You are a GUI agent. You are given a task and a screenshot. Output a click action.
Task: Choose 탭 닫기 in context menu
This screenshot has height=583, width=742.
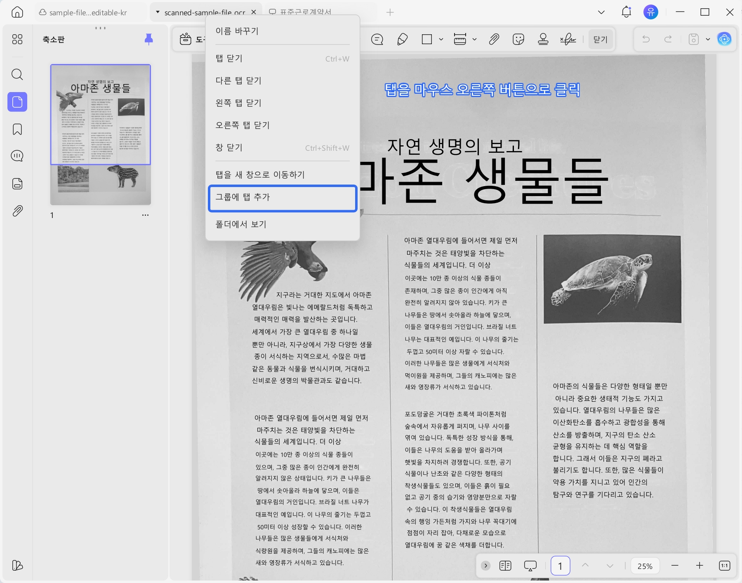(x=283, y=59)
